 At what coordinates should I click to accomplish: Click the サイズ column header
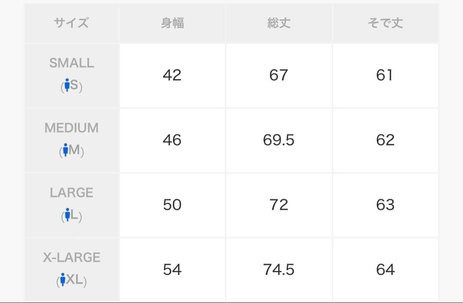(71, 23)
